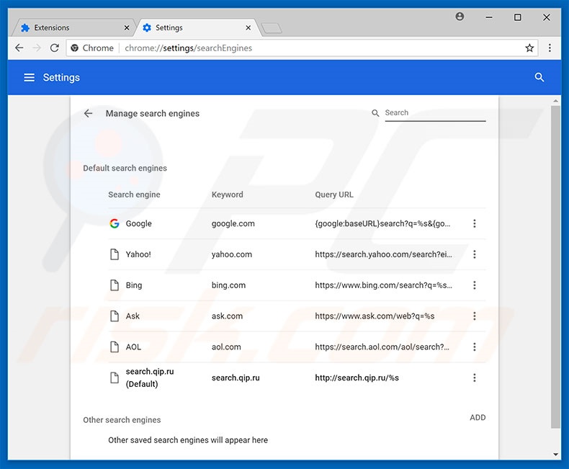This screenshot has height=469, width=569.
Task: Click the page icon beside Ask
Action: [x=115, y=316]
